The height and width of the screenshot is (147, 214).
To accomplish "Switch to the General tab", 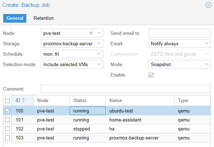I will (15, 18).
